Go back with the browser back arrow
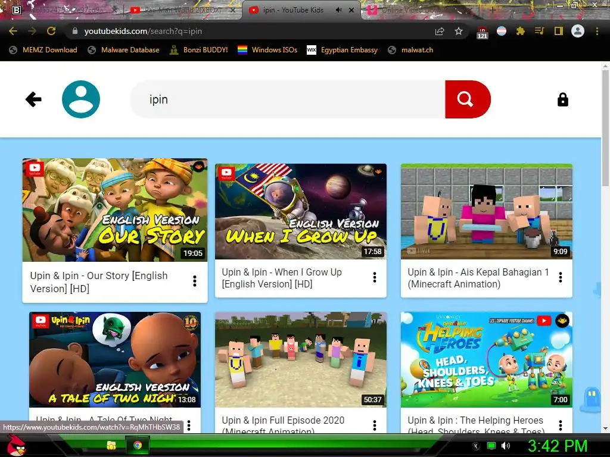Viewport: 610px width, 457px height. [13, 31]
